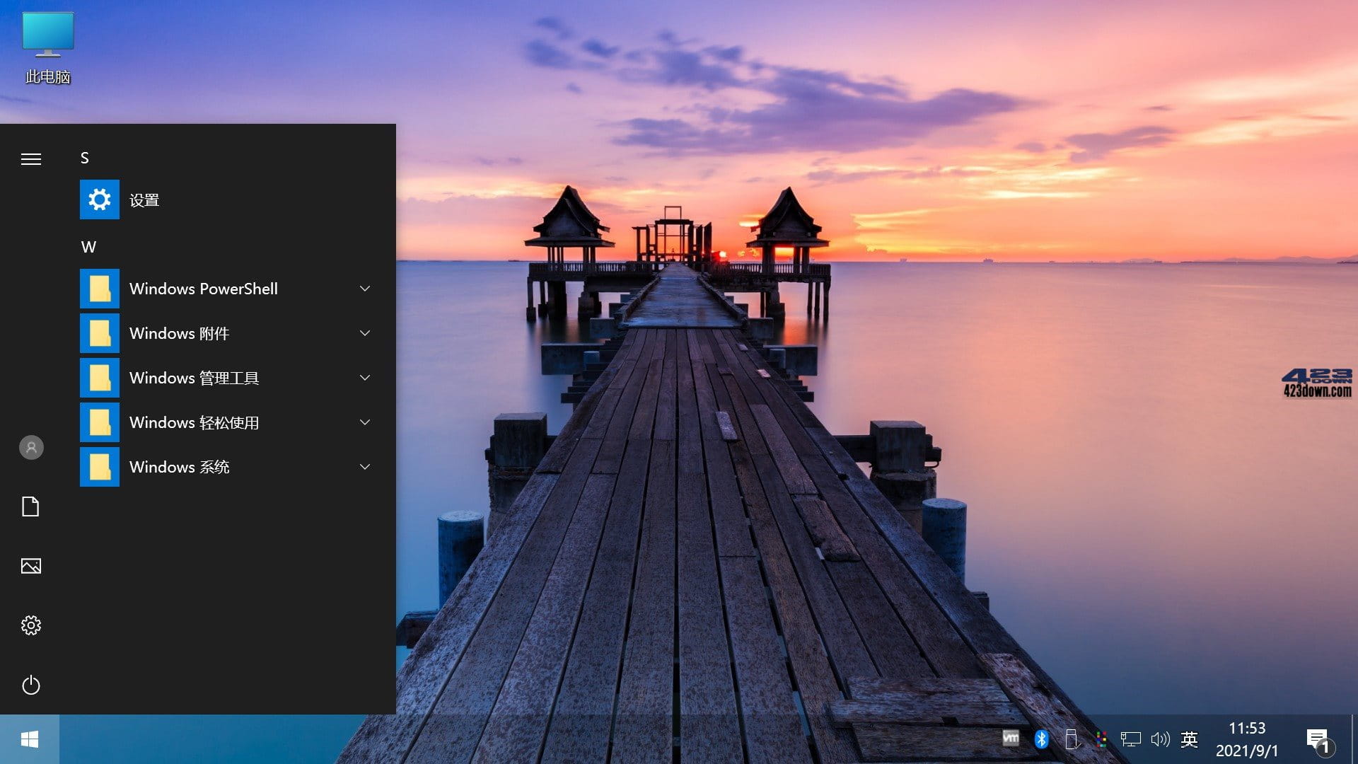Expand the Windows PowerShell group
Image resolution: width=1358 pixels, height=764 pixels.
(365, 289)
